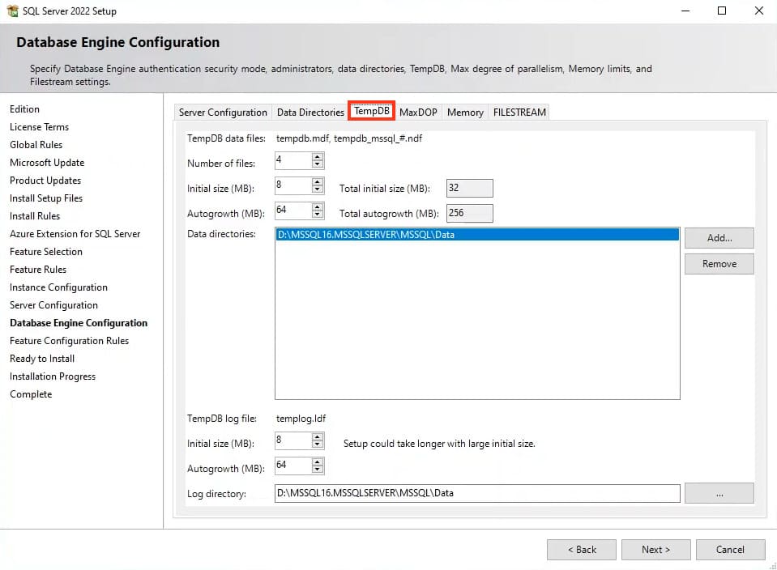Decrease data files Autogrowth spinner
This screenshot has height=570, width=777.
318,215
